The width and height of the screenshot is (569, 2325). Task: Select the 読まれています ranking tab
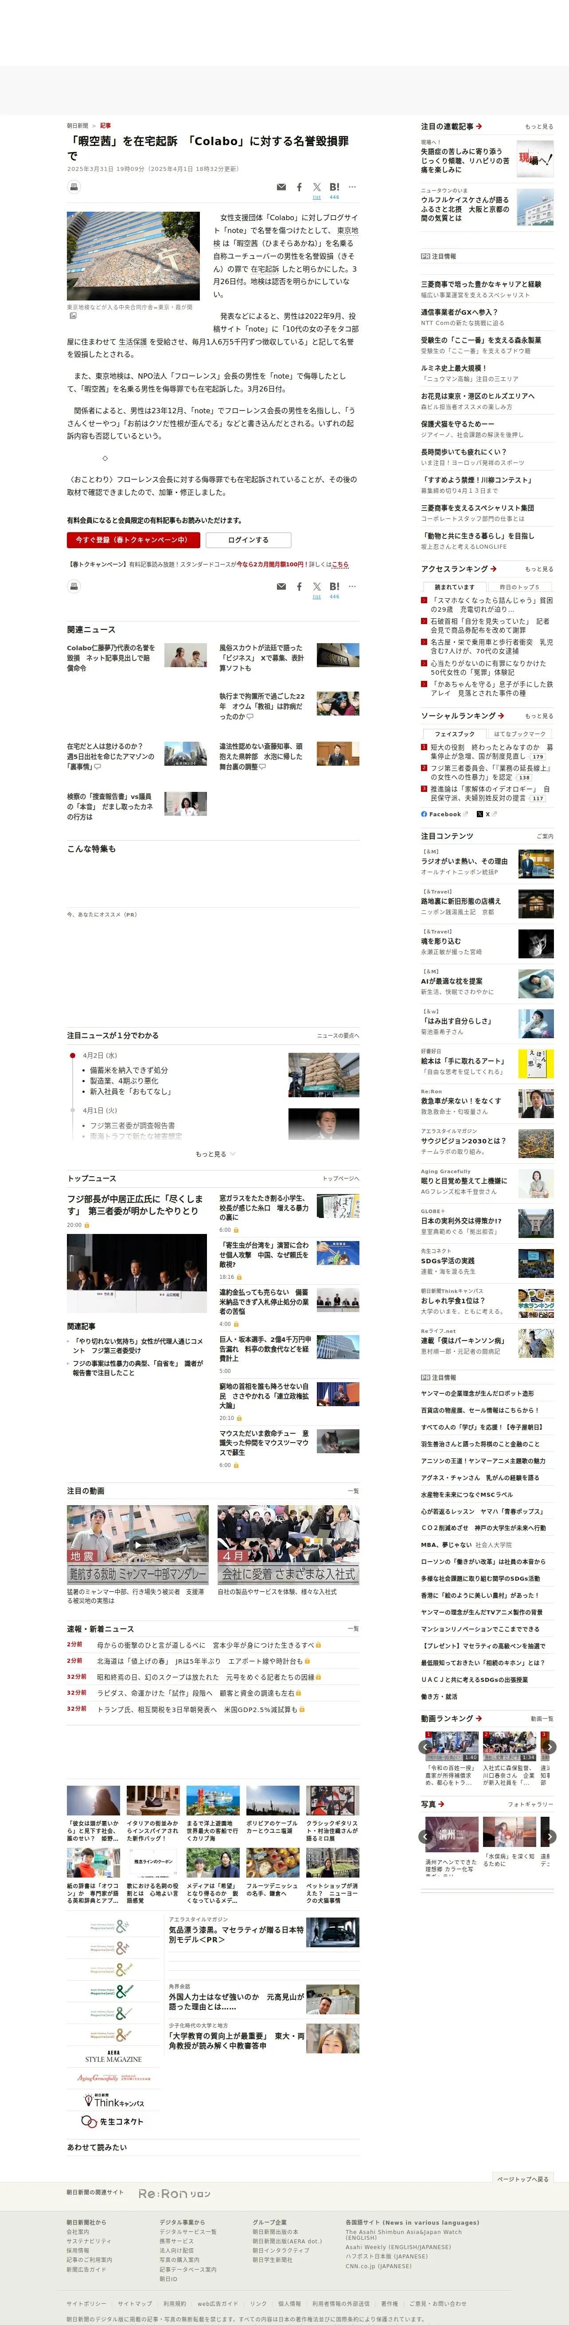pyautogui.click(x=455, y=587)
